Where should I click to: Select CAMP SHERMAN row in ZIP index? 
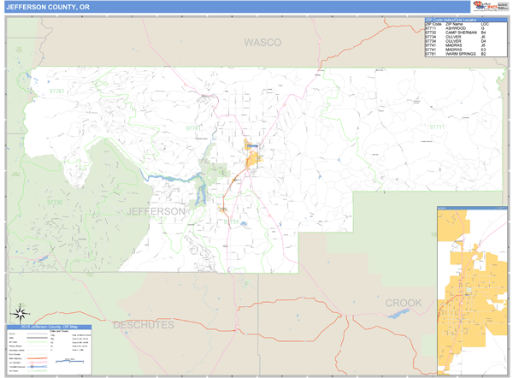466,32
